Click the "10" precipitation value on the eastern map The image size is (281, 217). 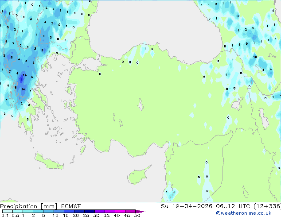255,57
